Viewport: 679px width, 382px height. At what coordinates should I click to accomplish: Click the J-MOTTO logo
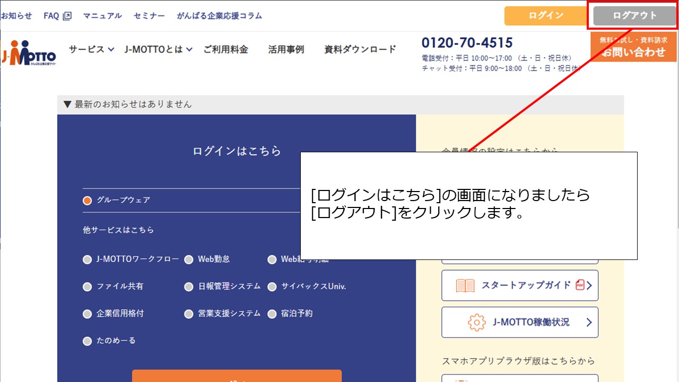[x=29, y=53]
